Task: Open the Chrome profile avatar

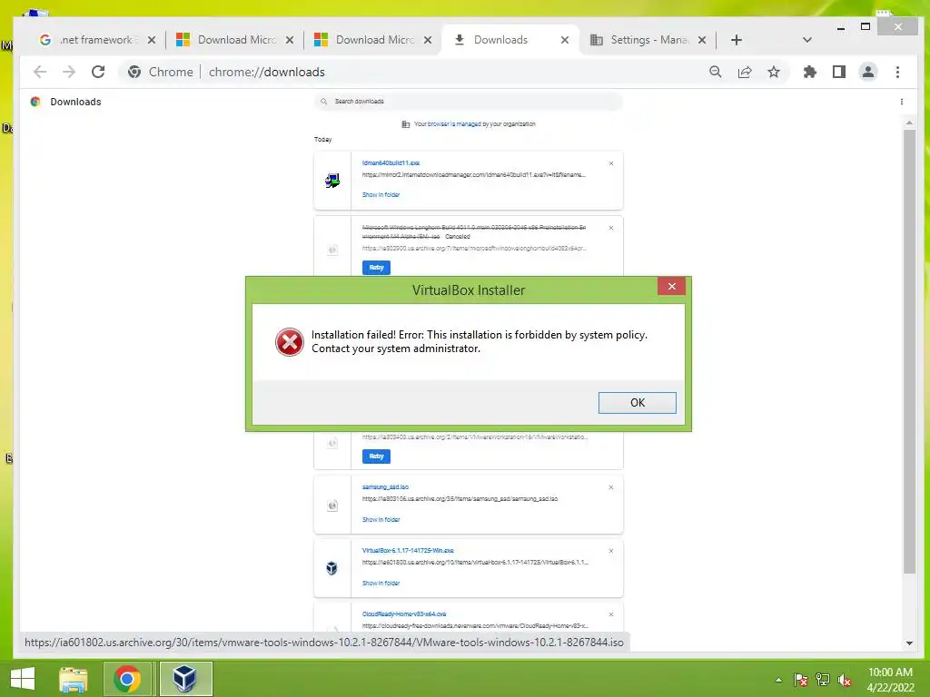Action: tap(867, 72)
